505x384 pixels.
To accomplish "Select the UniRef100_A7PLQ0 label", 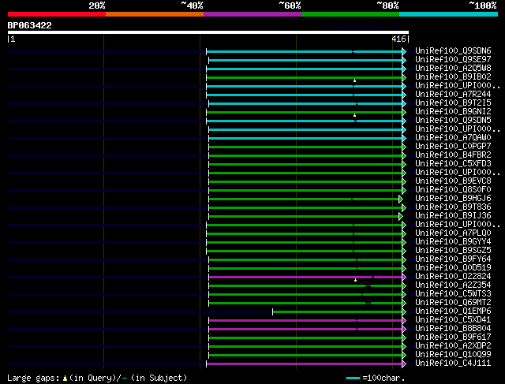I will 453,233.
